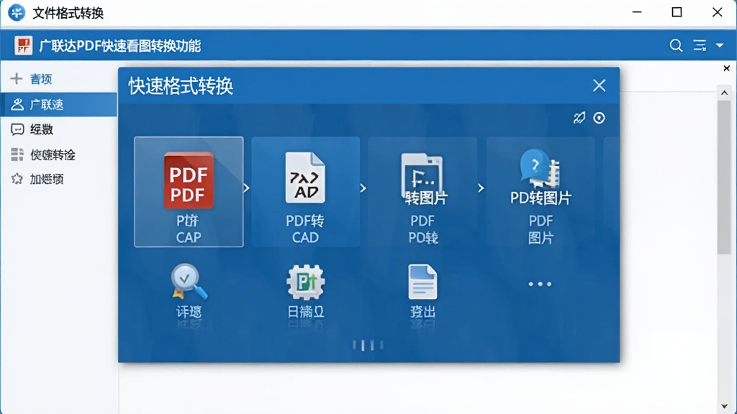Open the gear icon tool with green arrow
737x414 pixels.
coord(305,282)
